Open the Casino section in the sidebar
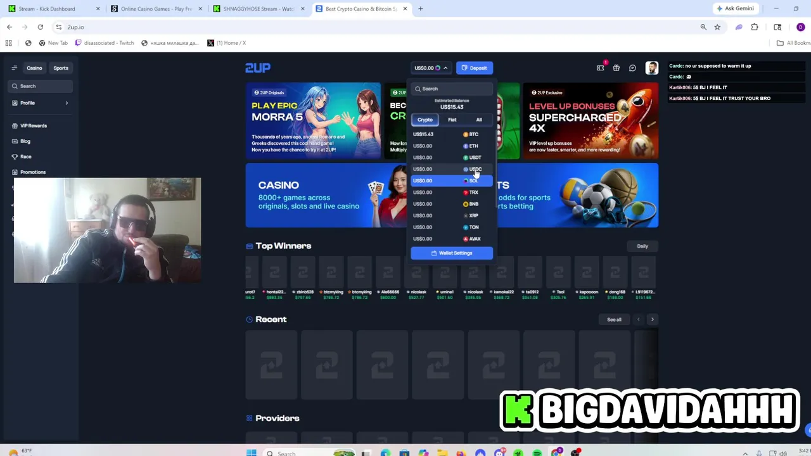The height and width of the screenshot is (456, 811). point(34,68)
